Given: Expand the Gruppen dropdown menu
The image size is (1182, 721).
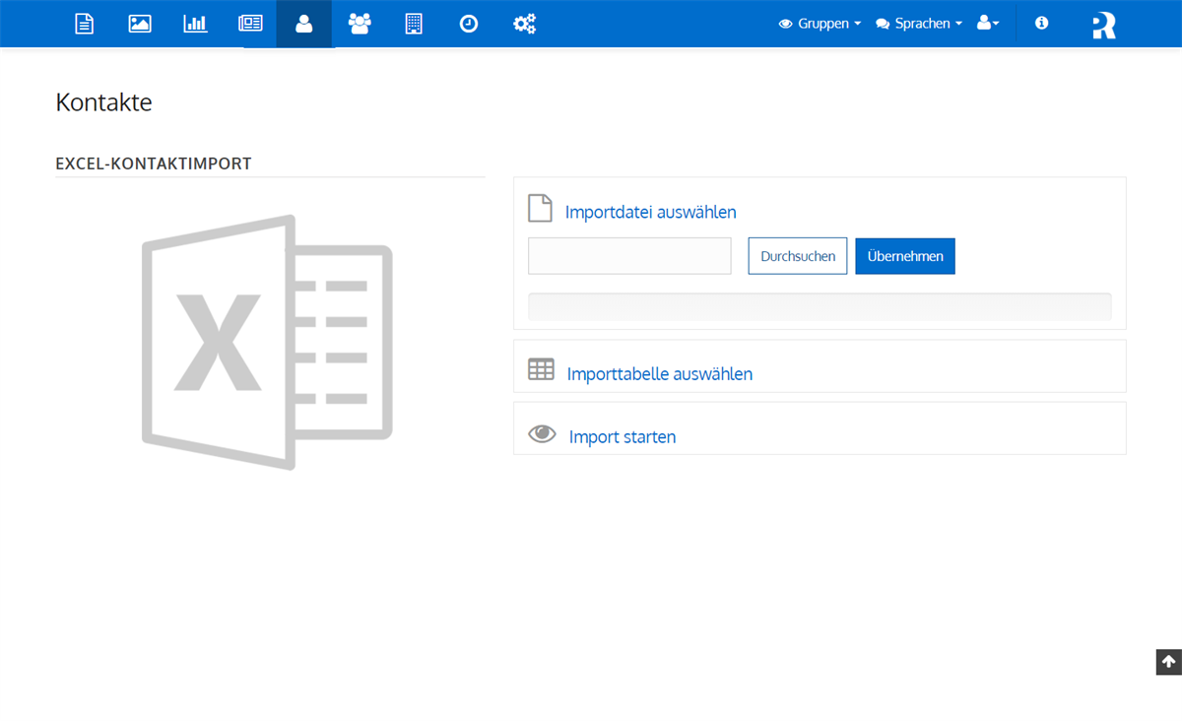Looking at the screenshot, I should coord(820,24).
